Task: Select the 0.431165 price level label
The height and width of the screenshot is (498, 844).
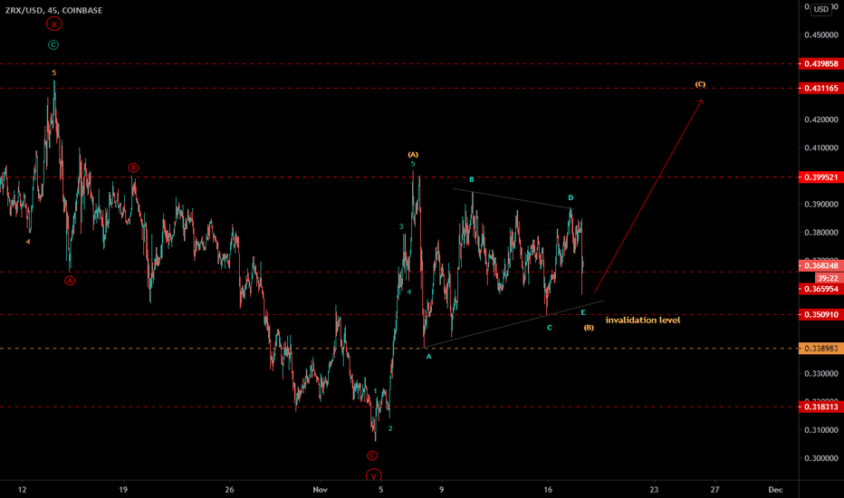Action: (x=820, y=88)
